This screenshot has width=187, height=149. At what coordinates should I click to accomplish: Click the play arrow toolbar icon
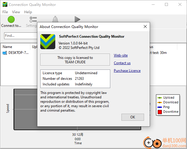click(77, 19)
